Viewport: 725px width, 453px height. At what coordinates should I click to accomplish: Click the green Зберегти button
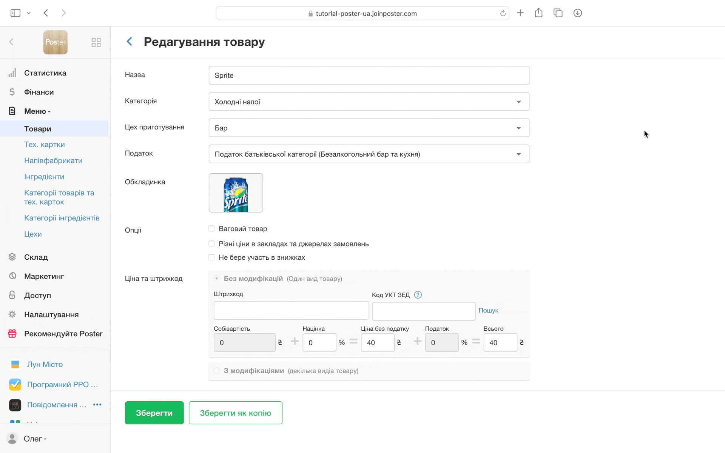tap(154, 413)
